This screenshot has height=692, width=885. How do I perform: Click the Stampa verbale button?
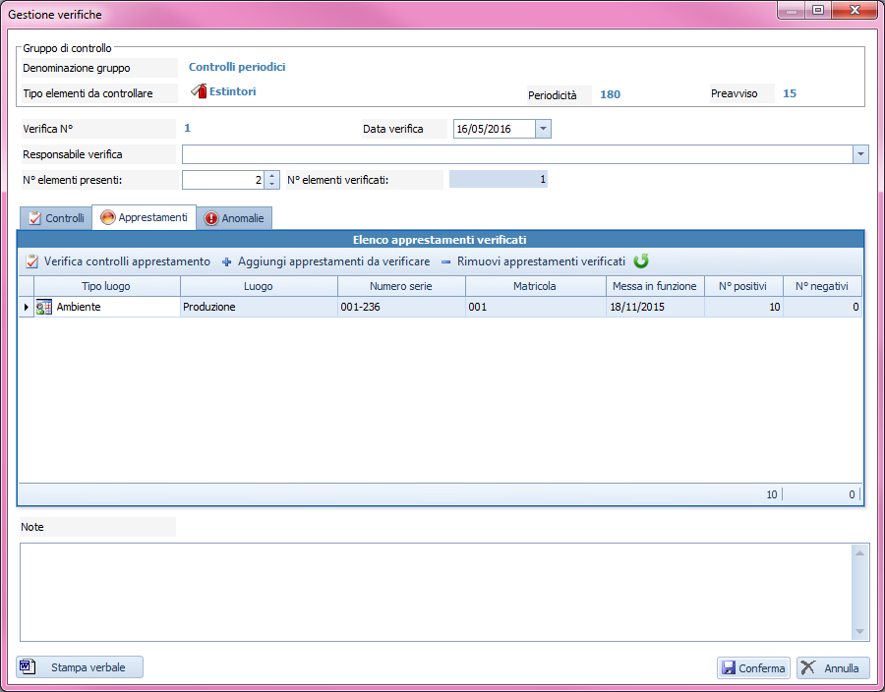pos(80,667)
